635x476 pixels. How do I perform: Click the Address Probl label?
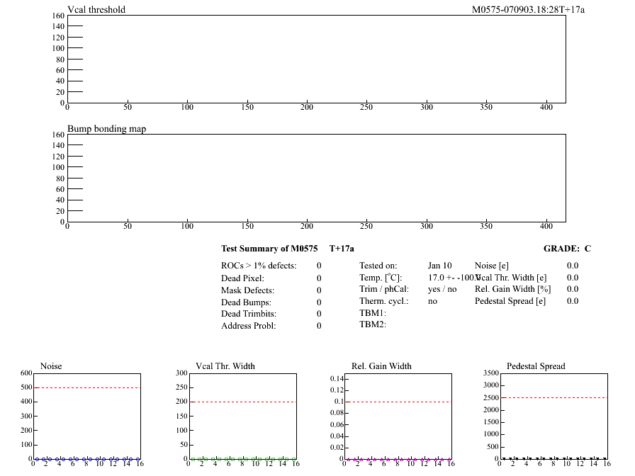[248, 326]
